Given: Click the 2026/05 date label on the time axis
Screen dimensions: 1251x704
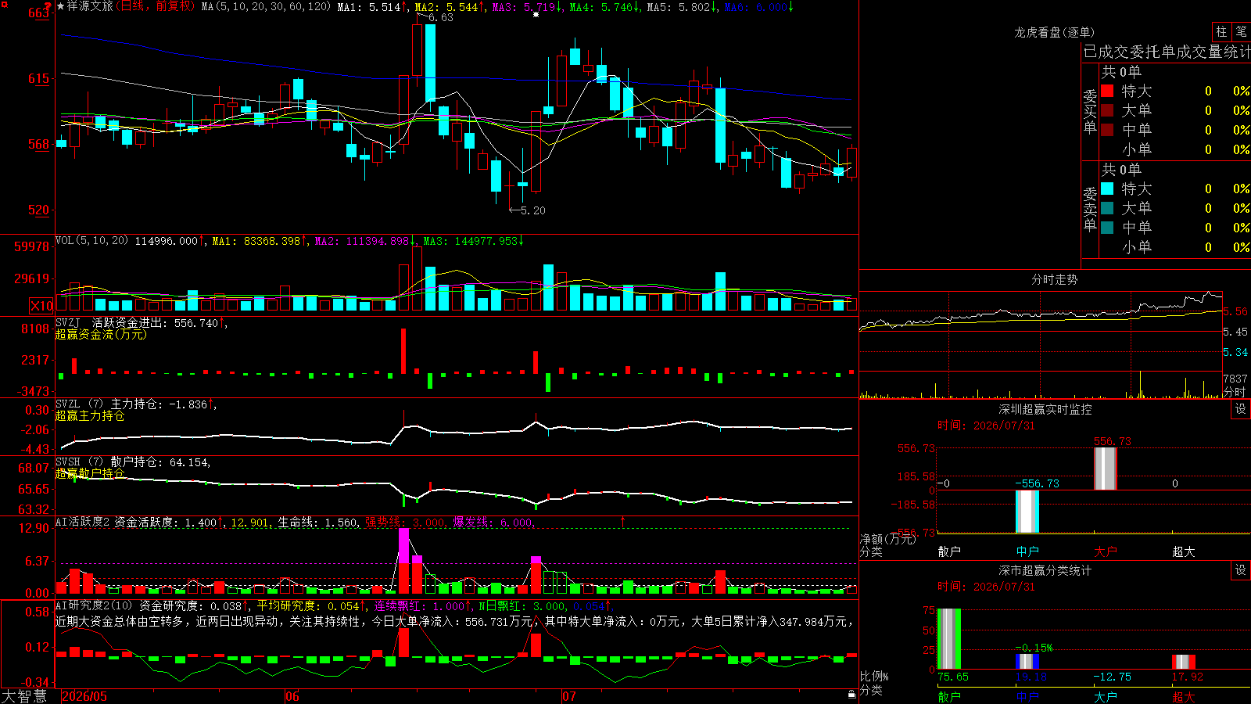Looking at the screenshot, I should point(84,696).
